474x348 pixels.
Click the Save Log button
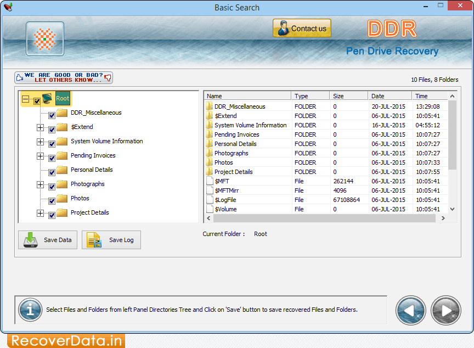pyautogui.click(x=111, y=240)
